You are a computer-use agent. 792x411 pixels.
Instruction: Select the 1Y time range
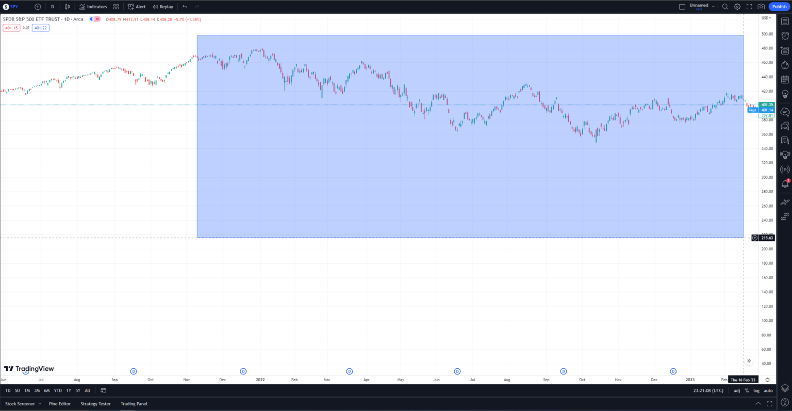[x=68, y=390]
